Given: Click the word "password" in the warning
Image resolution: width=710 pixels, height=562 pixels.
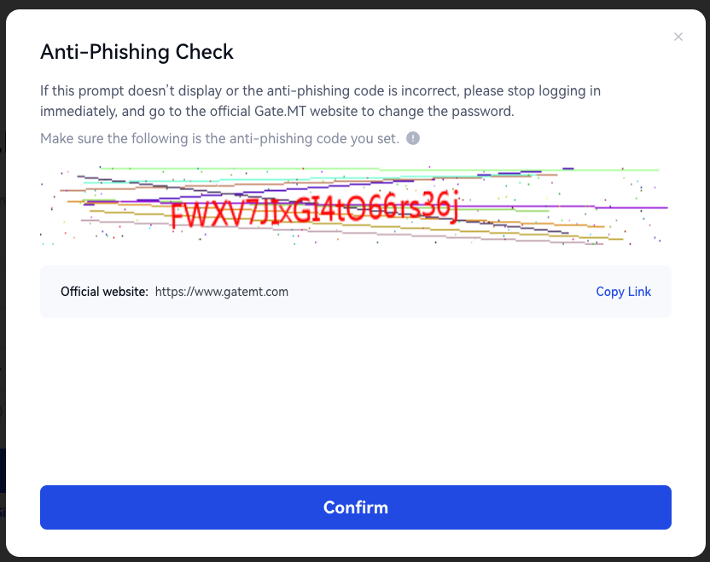Looking at the screenshot, I should pos(485,111).
